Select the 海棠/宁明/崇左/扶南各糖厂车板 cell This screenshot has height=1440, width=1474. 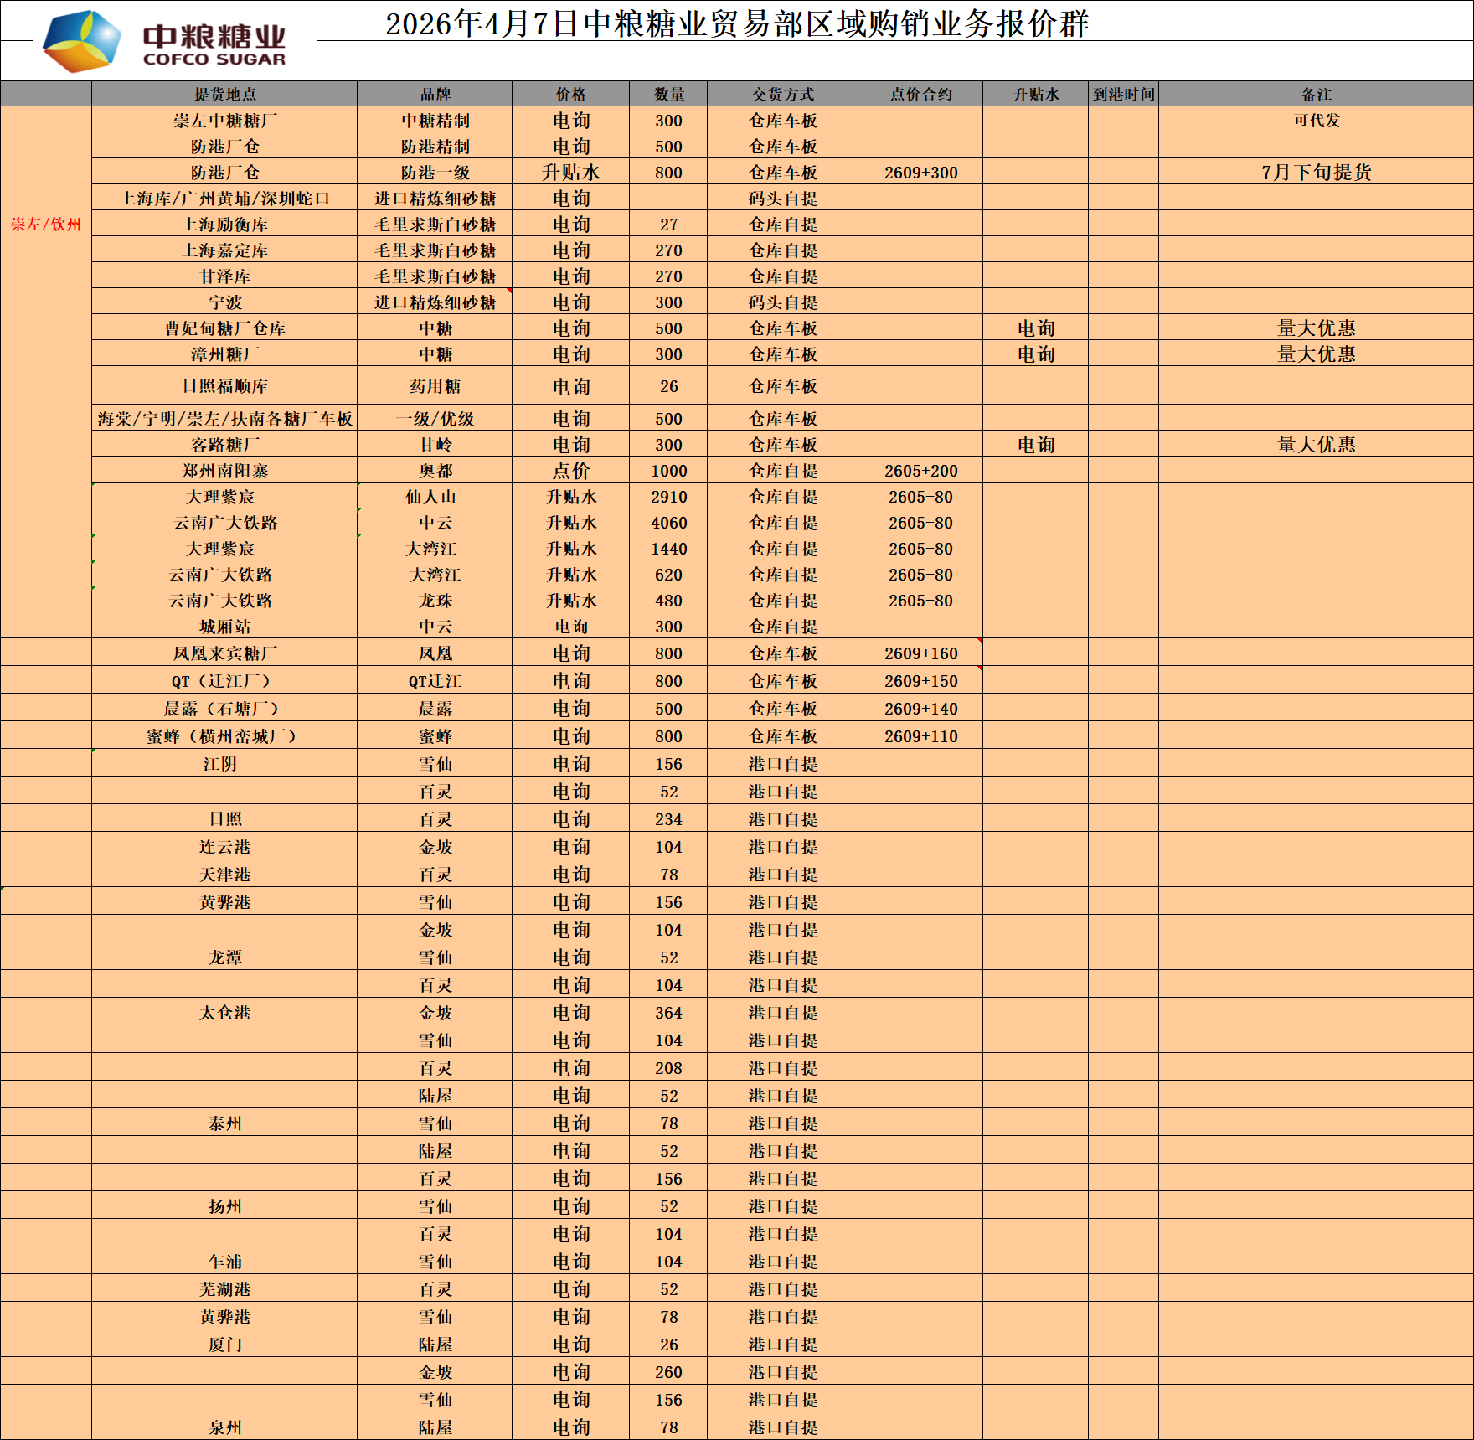click(224, 418)
